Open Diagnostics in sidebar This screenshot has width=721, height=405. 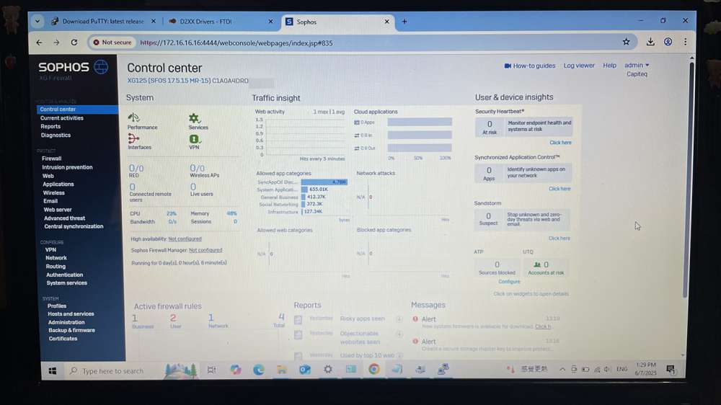tap(56, 135)
